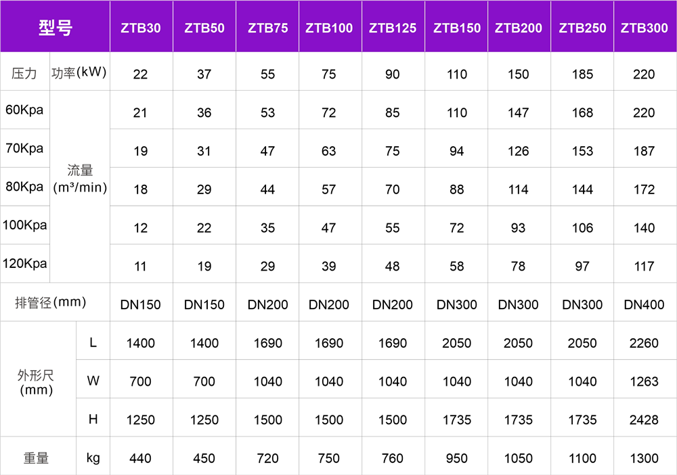Select the L dimension row label

[93, 343]
